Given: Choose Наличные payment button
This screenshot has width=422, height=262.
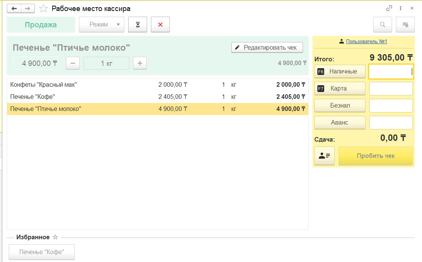Looking at the screenshot, I should [340, 71].
